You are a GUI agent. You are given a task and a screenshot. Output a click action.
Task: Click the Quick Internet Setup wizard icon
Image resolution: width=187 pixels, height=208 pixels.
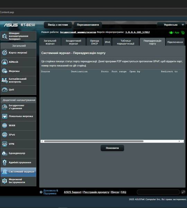pyautogui.click(x=5, y=36)
